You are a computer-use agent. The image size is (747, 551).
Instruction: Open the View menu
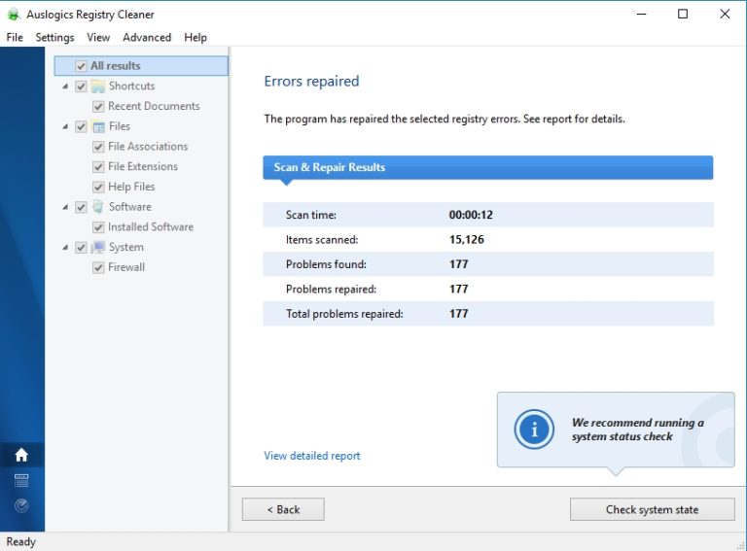pyautogui.click(x=98, y=37)
